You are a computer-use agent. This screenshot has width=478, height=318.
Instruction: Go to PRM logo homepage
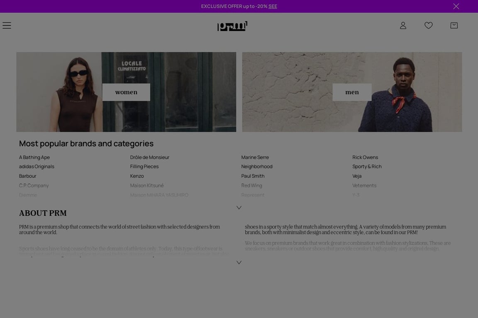232,26
